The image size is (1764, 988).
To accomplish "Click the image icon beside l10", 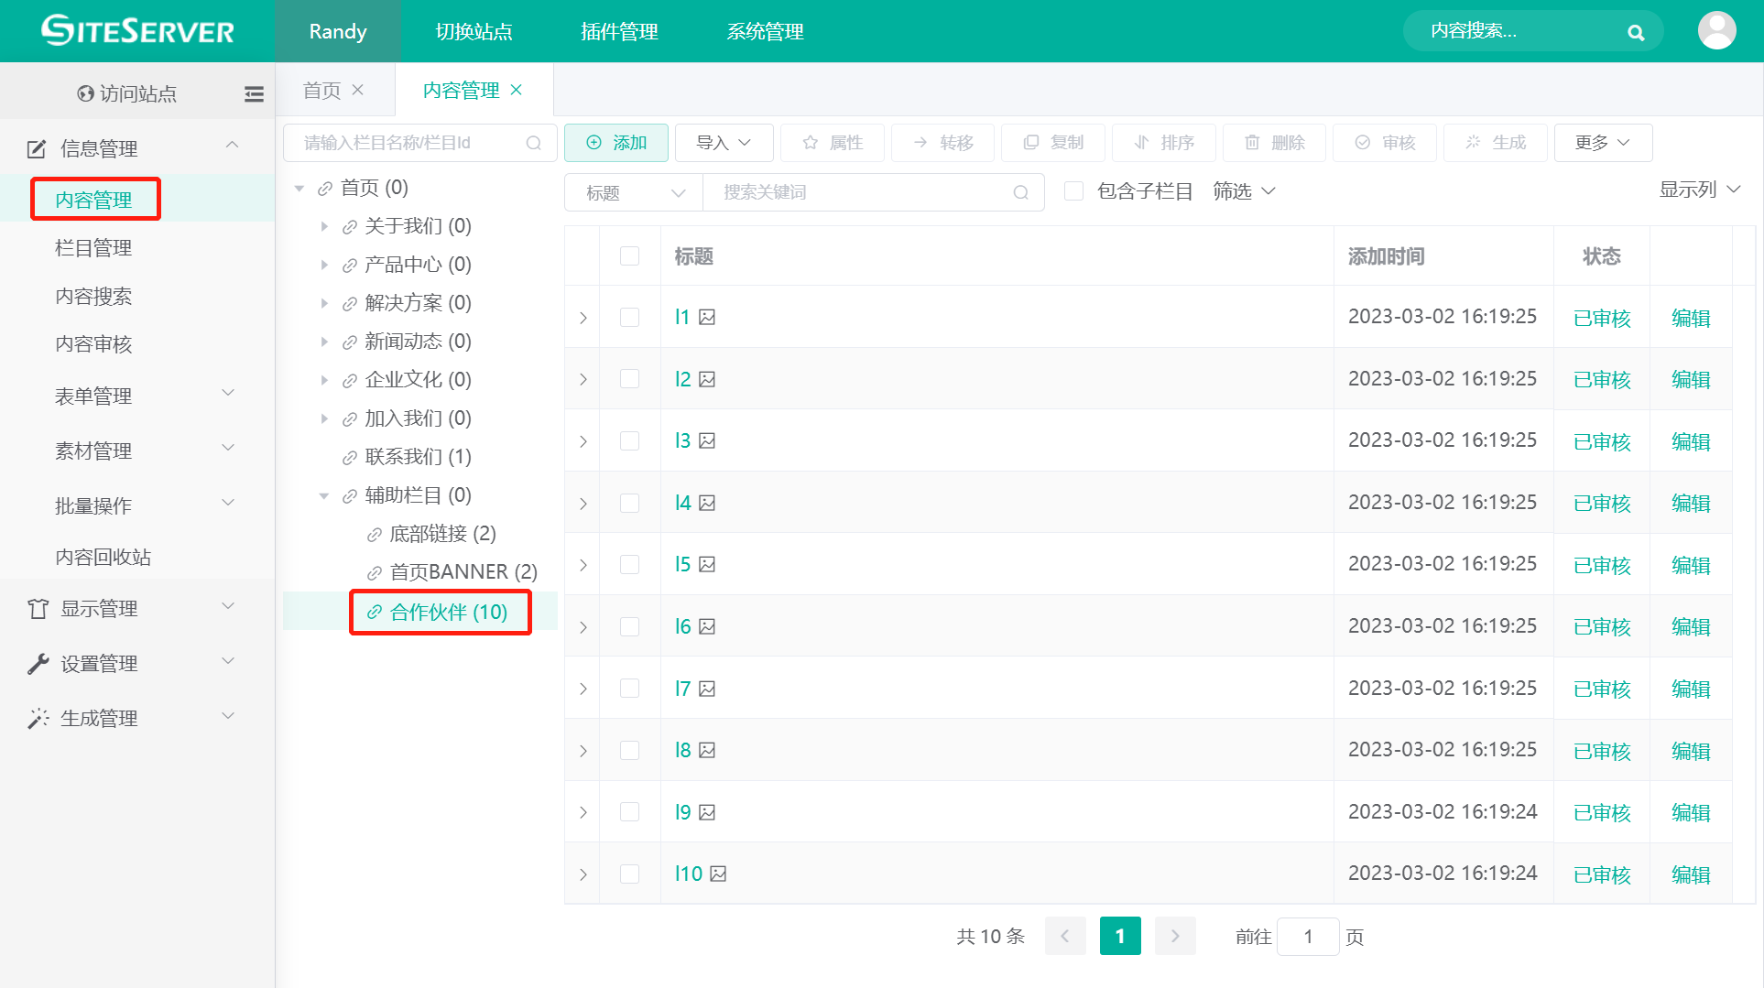I will [718, 874].
